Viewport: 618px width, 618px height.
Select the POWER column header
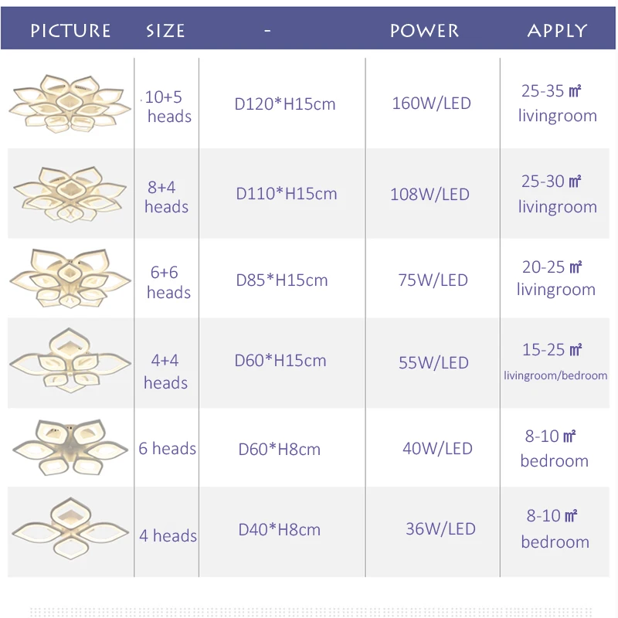pyautogui.click(x=424, y=31)
